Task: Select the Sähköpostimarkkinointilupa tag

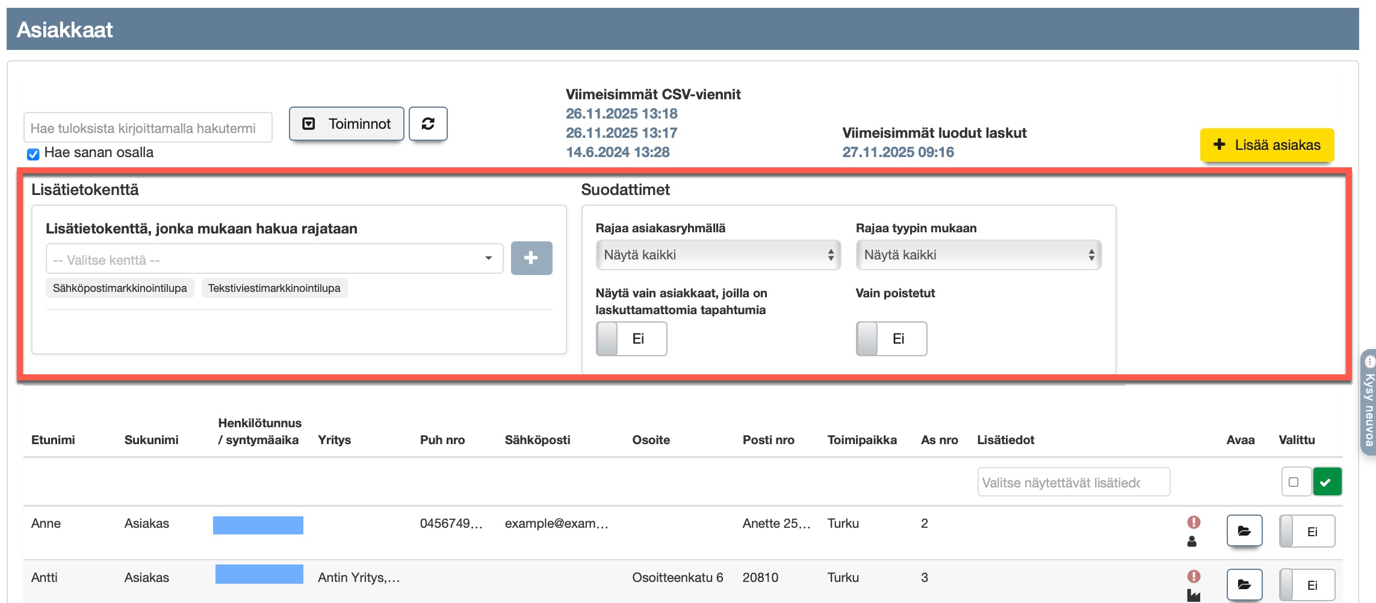Action: point(120,288)
